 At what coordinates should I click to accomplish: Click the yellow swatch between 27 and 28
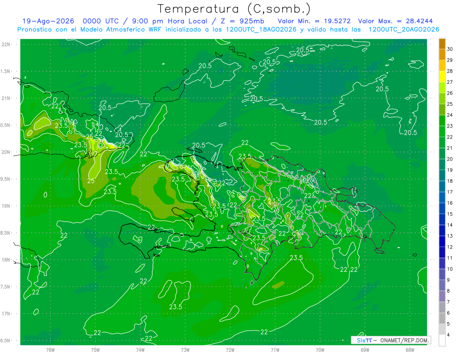442,77
